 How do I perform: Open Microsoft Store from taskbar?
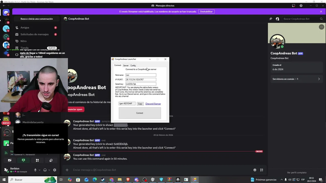pos(78,180)
